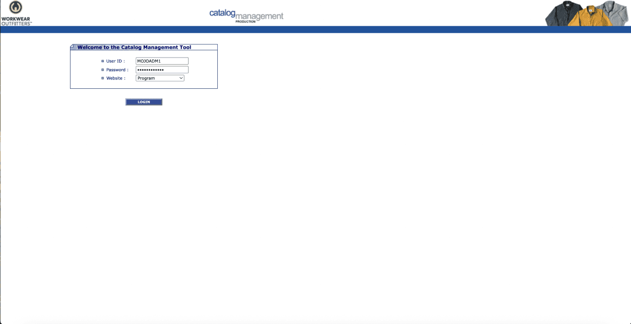Click the work shirts header image
This screenshot has height=324, width=631.
588,13
